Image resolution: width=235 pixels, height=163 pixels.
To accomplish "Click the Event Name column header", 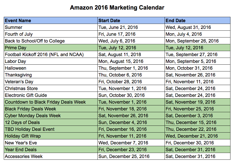I will click(51, 20).
